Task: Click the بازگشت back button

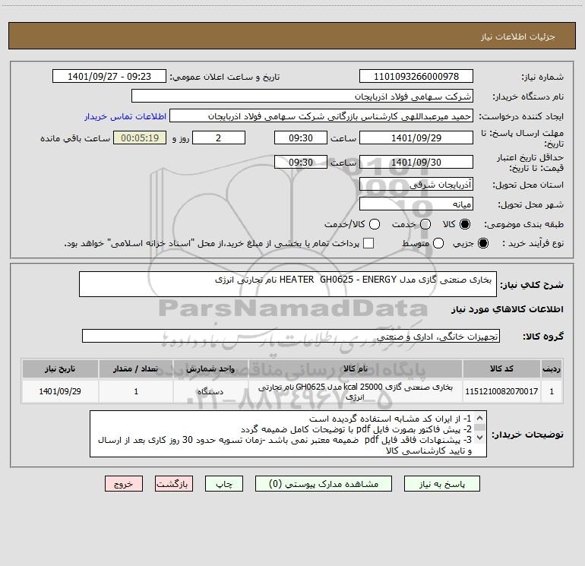Action: pyautogui.click(x=174, y=483)
